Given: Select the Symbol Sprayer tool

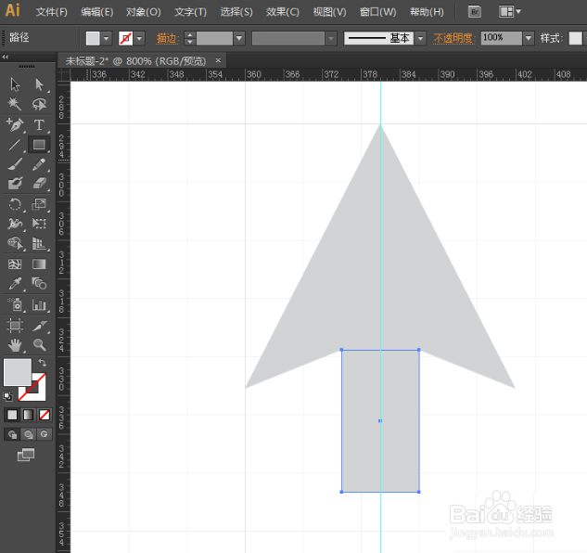Looking at the screenshot, I should pos(15,304).
